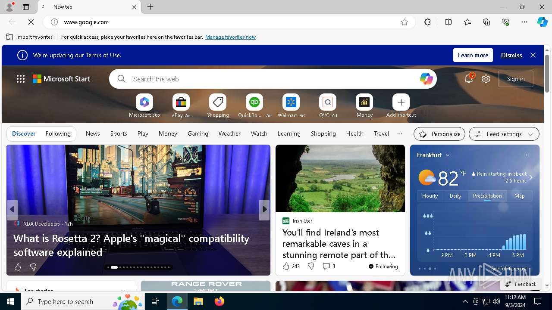The height and width of the screenshot is (310, 552).
Task: Dislike the Ireland caves article
Action: (311, 266)
